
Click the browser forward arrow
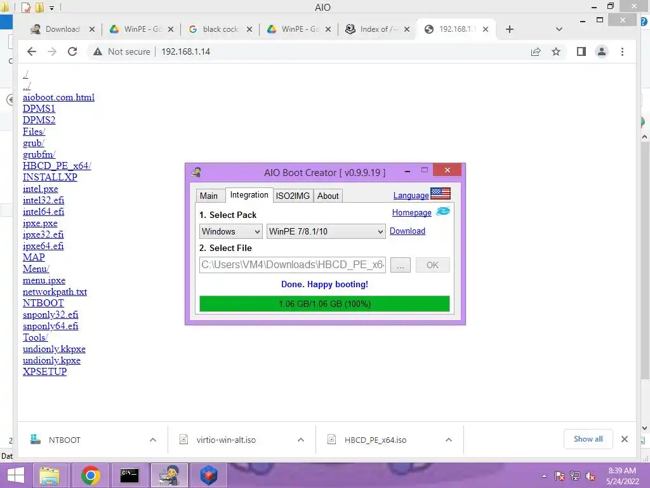(52, 51)
